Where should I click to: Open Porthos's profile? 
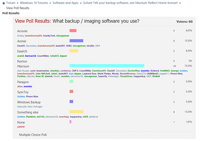(21, 76)
